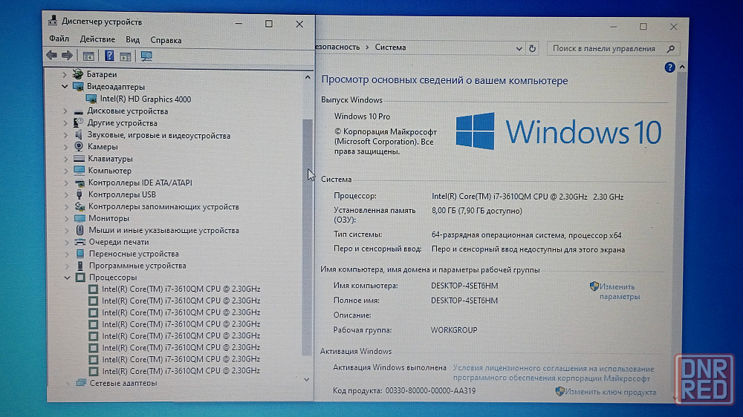The width and height of the screenshot is (743, 417).
Task: Click the search magnifier in control panel
Action: click(670, 49)
